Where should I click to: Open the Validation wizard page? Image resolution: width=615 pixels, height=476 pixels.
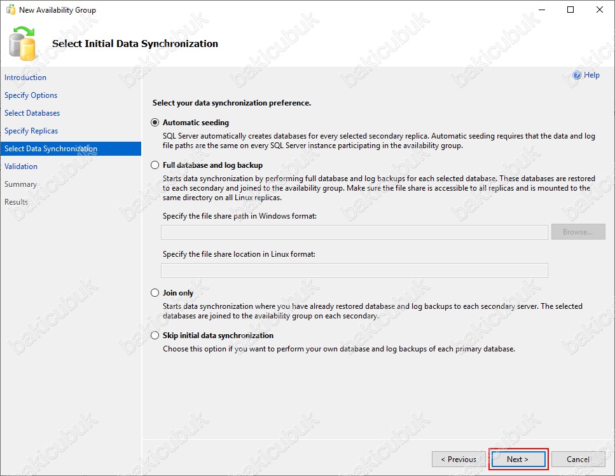[21, 167]
